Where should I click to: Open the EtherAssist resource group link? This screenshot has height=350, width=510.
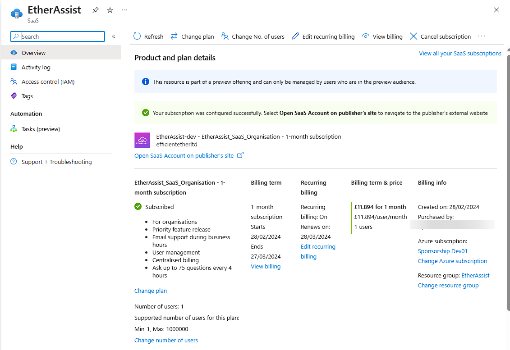[476, 276]
